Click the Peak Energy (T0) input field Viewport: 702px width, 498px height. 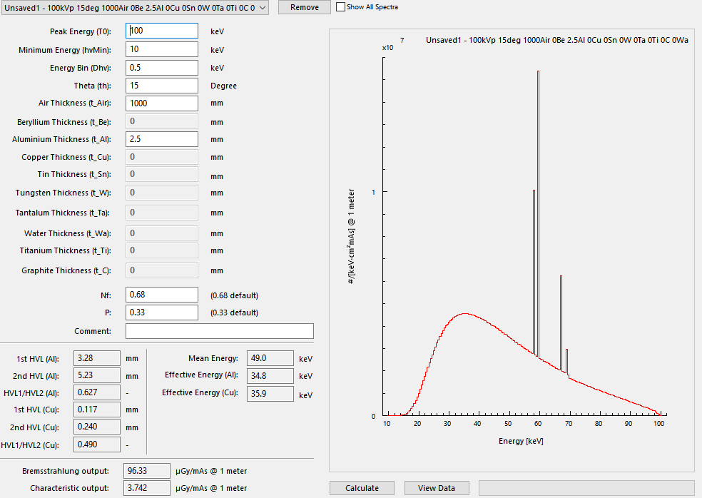point(161,31)
